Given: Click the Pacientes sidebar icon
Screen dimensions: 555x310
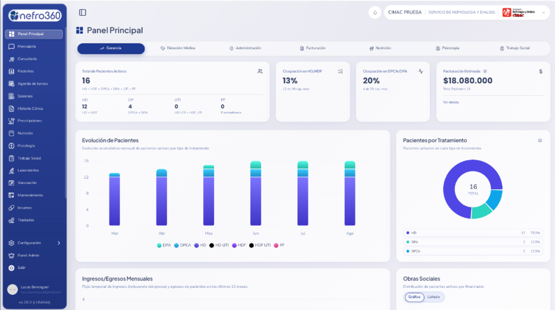Looking at the screenshot, I should coord(11,71).
